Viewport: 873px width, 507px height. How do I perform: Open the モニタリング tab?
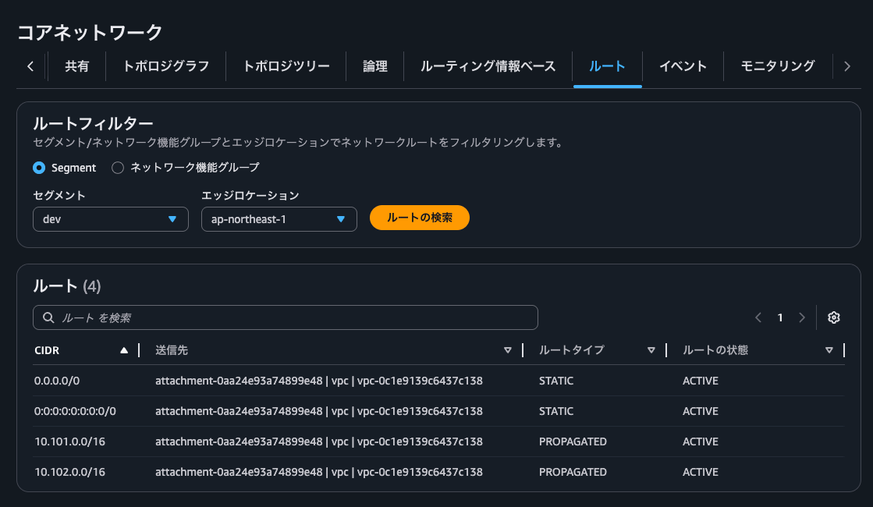(778, 66)
